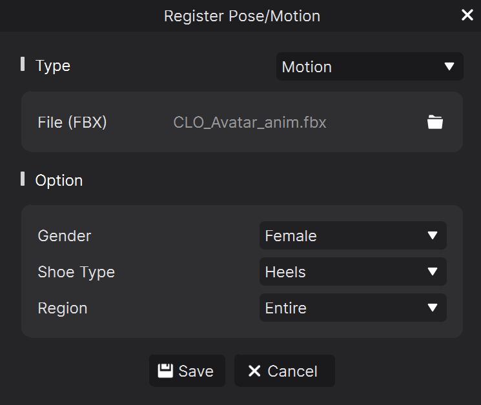Viewport: 481px width, 405px height.
Task: Click the arrow on the Female dropdown
Action: point(433,235)
